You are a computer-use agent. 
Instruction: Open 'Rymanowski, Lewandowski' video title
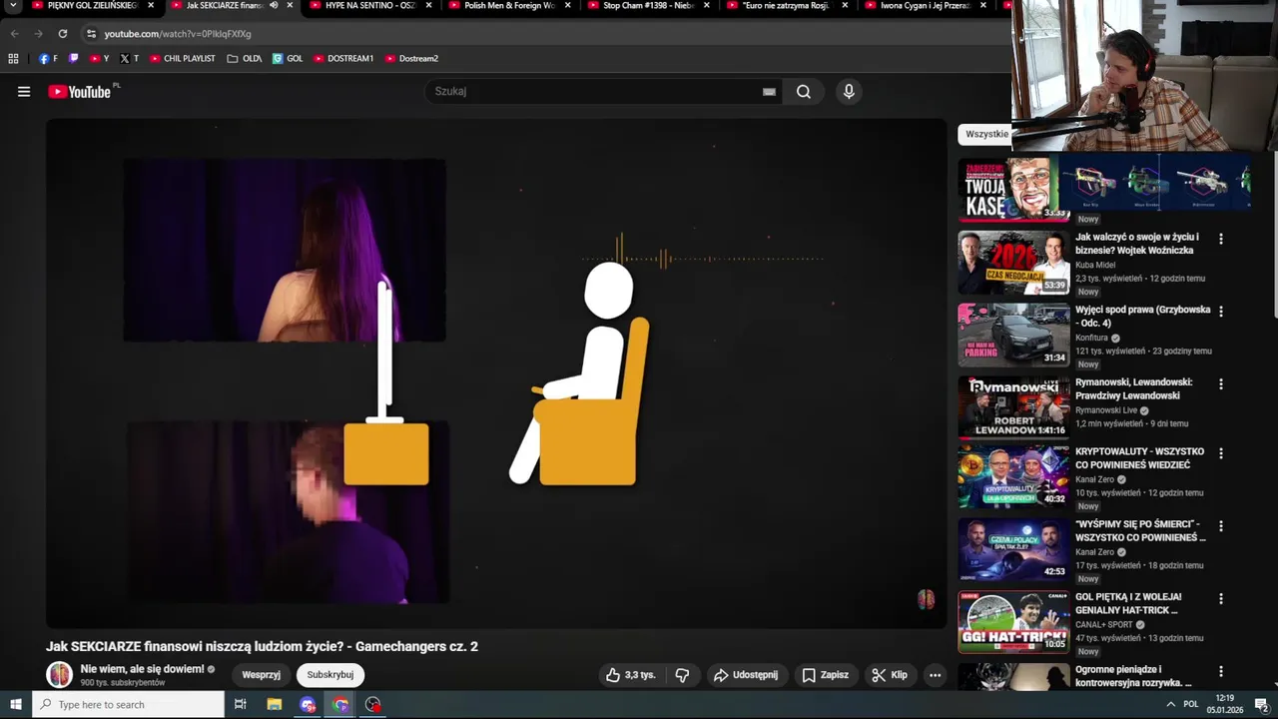[1134, 388]
